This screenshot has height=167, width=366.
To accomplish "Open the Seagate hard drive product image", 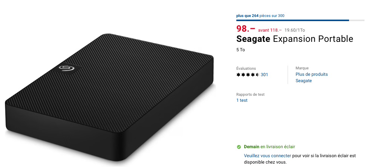I will coord(109,98).
